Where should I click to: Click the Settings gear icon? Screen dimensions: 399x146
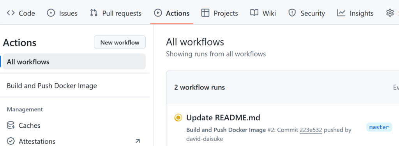coord(390,13)
